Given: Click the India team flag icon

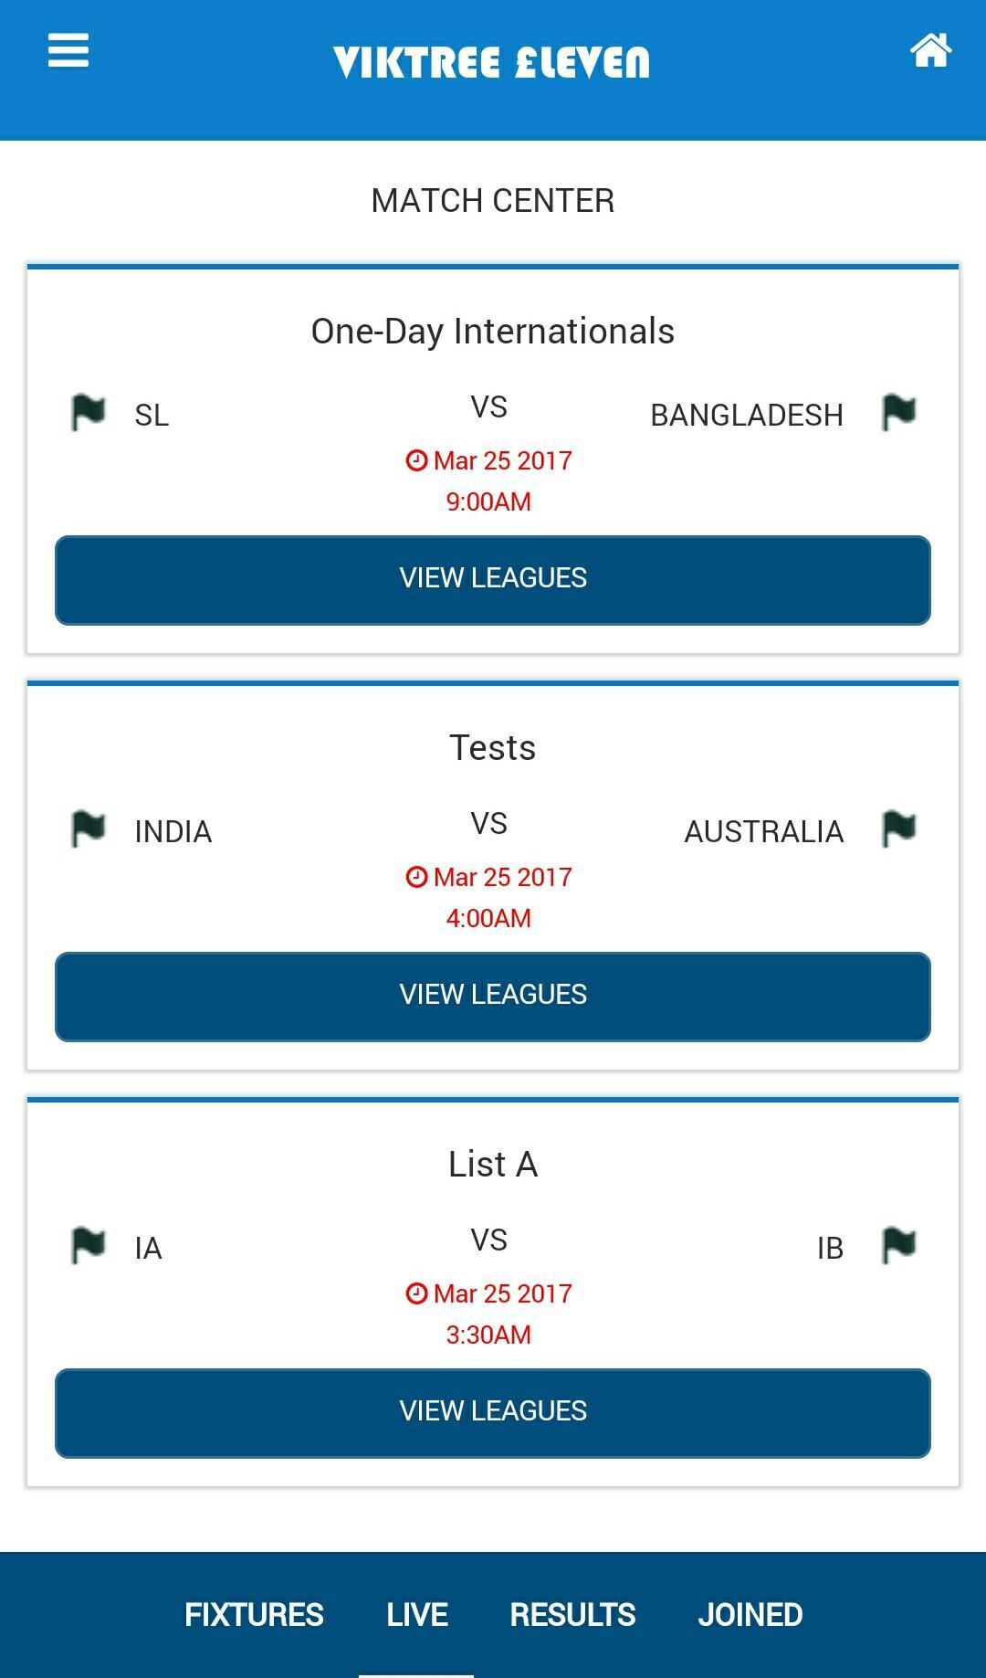Looking at the screenshot, I should [x=89, y=829].
